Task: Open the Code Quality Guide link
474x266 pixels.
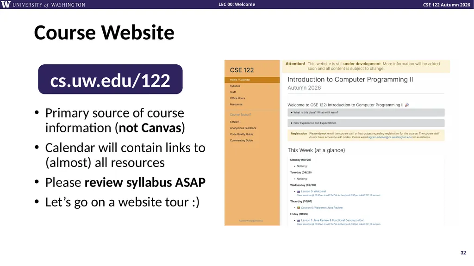Action: tap(241, 134)
